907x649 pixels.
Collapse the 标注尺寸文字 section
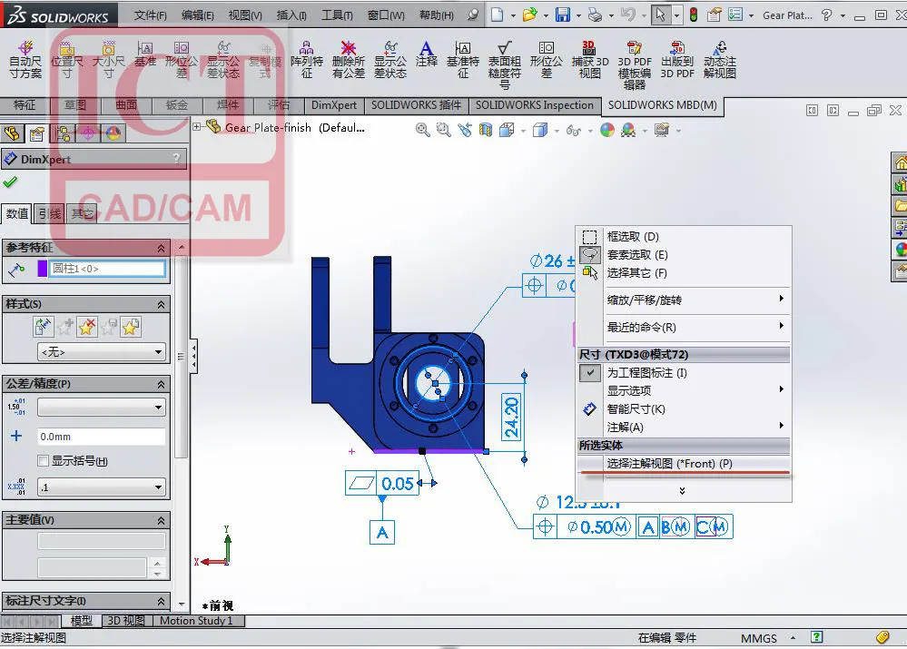click(161, 602)
